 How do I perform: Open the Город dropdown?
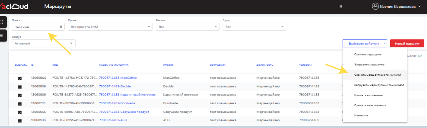pos(254,27)
